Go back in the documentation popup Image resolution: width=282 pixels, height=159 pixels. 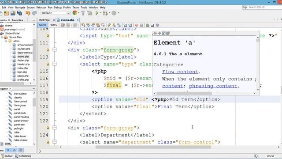coord(155,33)
